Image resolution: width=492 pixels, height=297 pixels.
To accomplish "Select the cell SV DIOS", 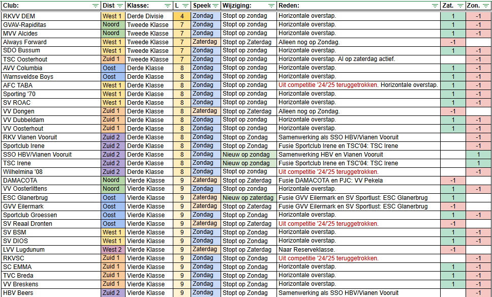I will pos(51,241).
